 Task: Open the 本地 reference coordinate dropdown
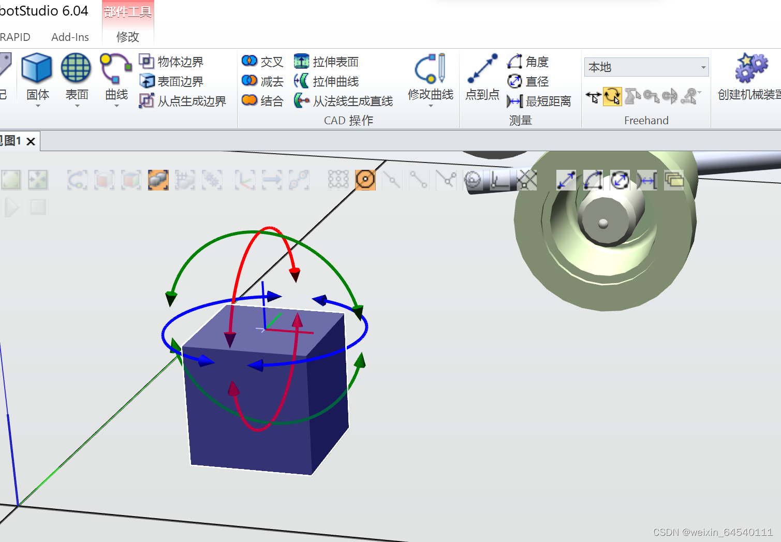click(x=646, y=67)
